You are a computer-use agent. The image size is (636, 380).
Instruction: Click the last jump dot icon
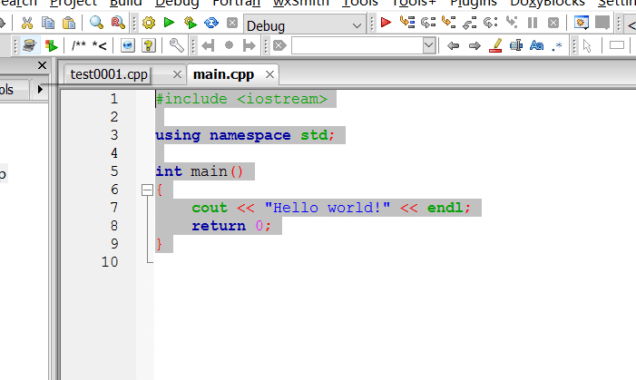229,45
